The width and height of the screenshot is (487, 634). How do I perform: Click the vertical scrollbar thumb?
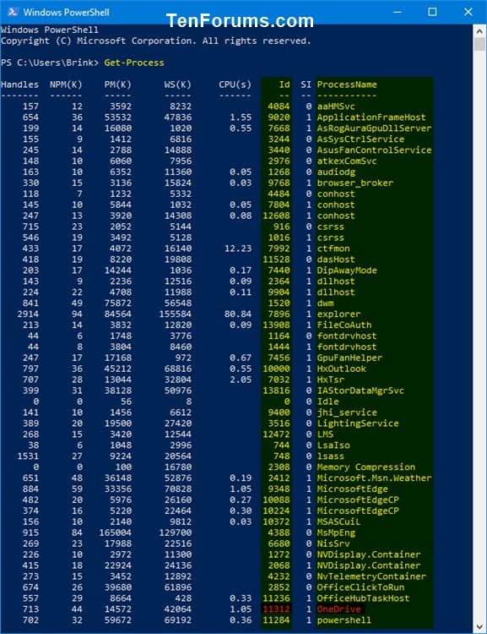pos(479,45)
